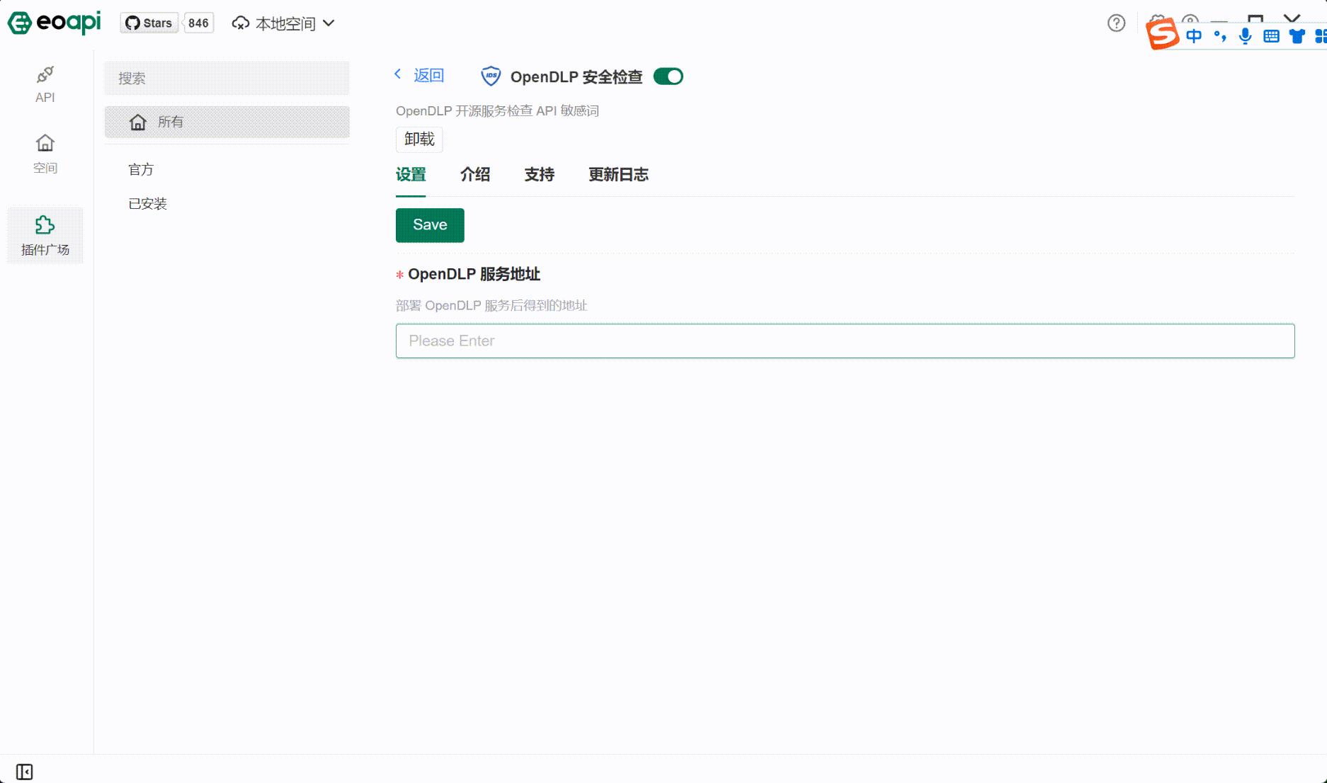The height and width of the screenshot is (783, 1327).
Task: Click the 返回 link to go back
Action: (x=428, y=74)
